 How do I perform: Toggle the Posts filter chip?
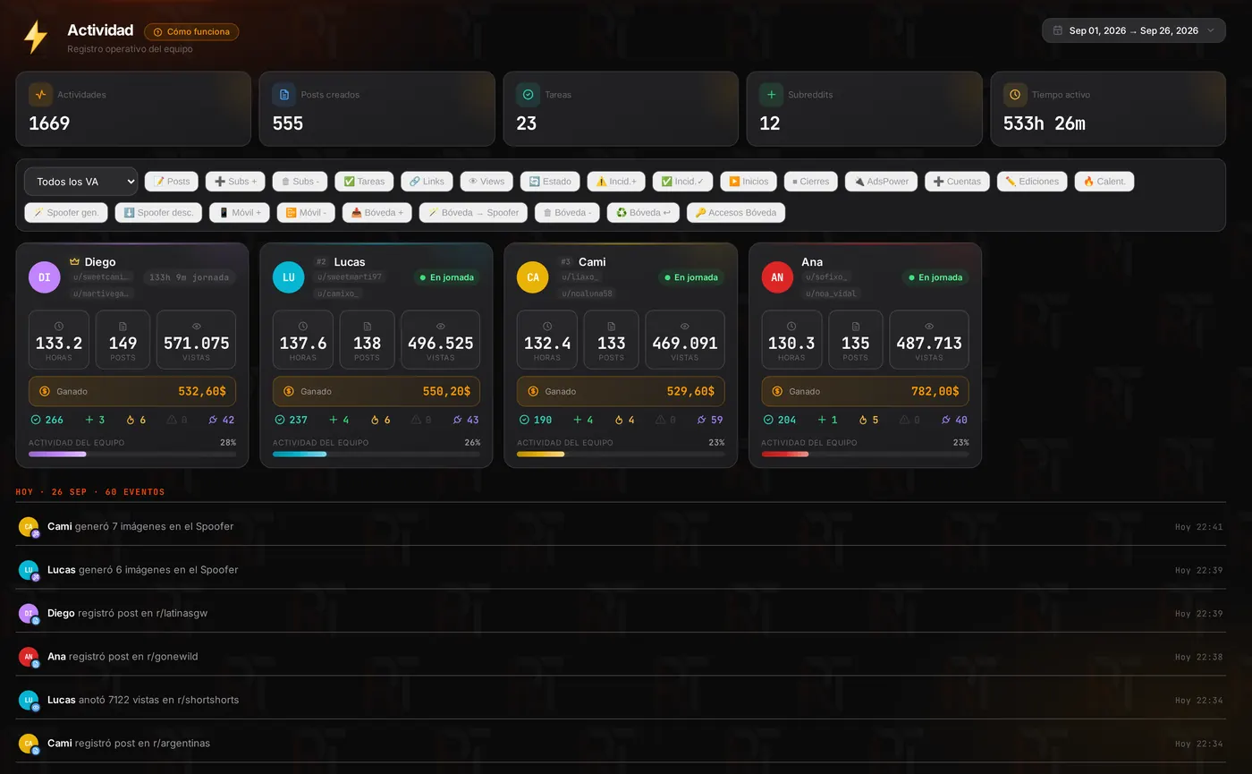pyautogui.click(x=172, y=182)
